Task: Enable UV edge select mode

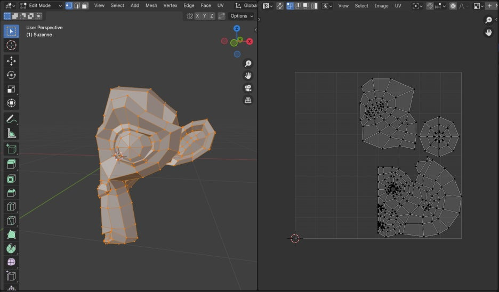Action: [298, 6]
